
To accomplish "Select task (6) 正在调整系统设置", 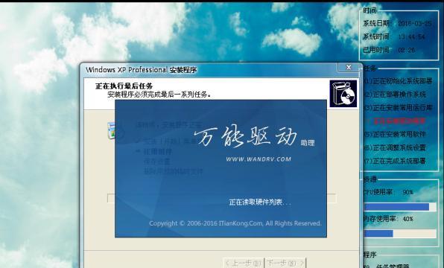I will tap(395, 147).
